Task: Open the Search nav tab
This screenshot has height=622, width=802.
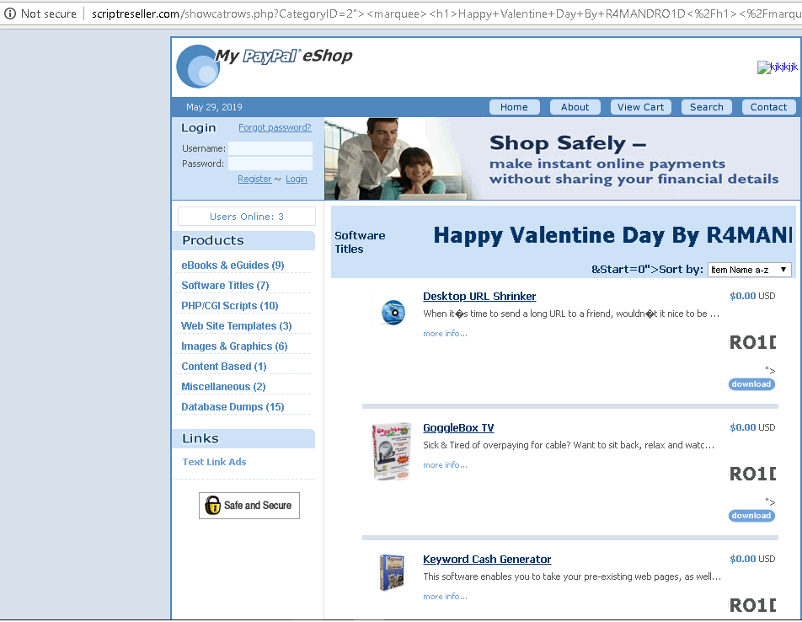Action: (x=706, y=107)
